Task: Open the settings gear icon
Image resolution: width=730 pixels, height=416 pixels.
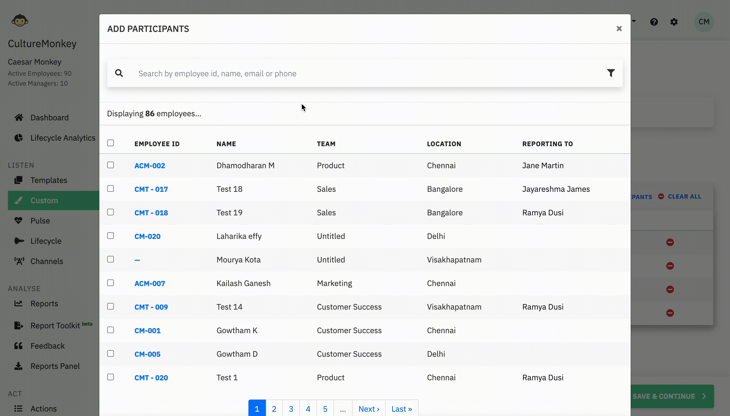Action: tap(674, 22)
